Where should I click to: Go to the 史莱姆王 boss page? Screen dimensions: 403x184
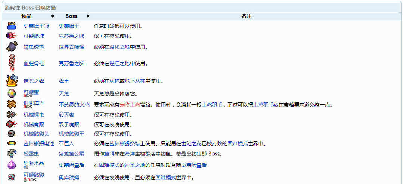click(x=69, y=26)
